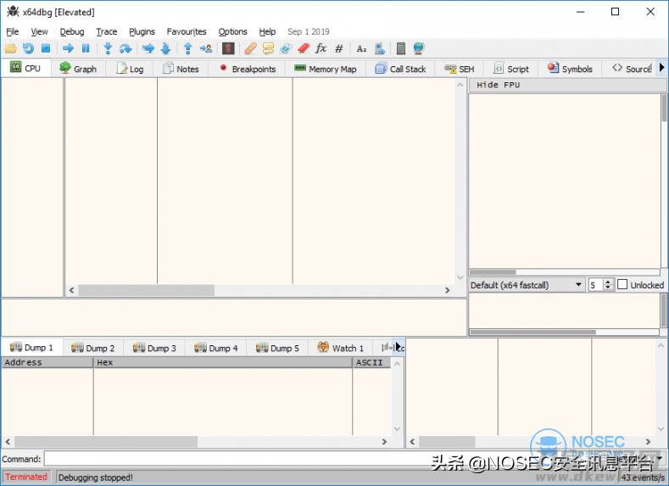Open the Debug menu
669x486 pixels.
72,31
